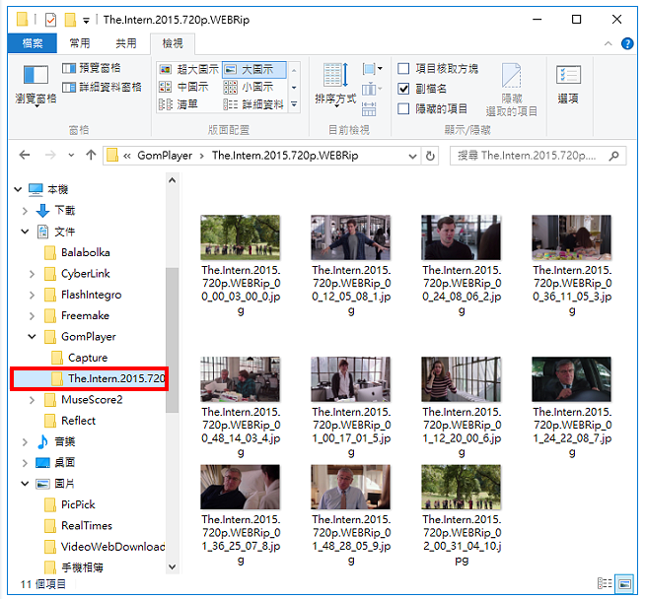Refresh the current folder
Image resolution: width=645 pixels, height=599 pixels.
pyautogui.click(x=430, y=156)
